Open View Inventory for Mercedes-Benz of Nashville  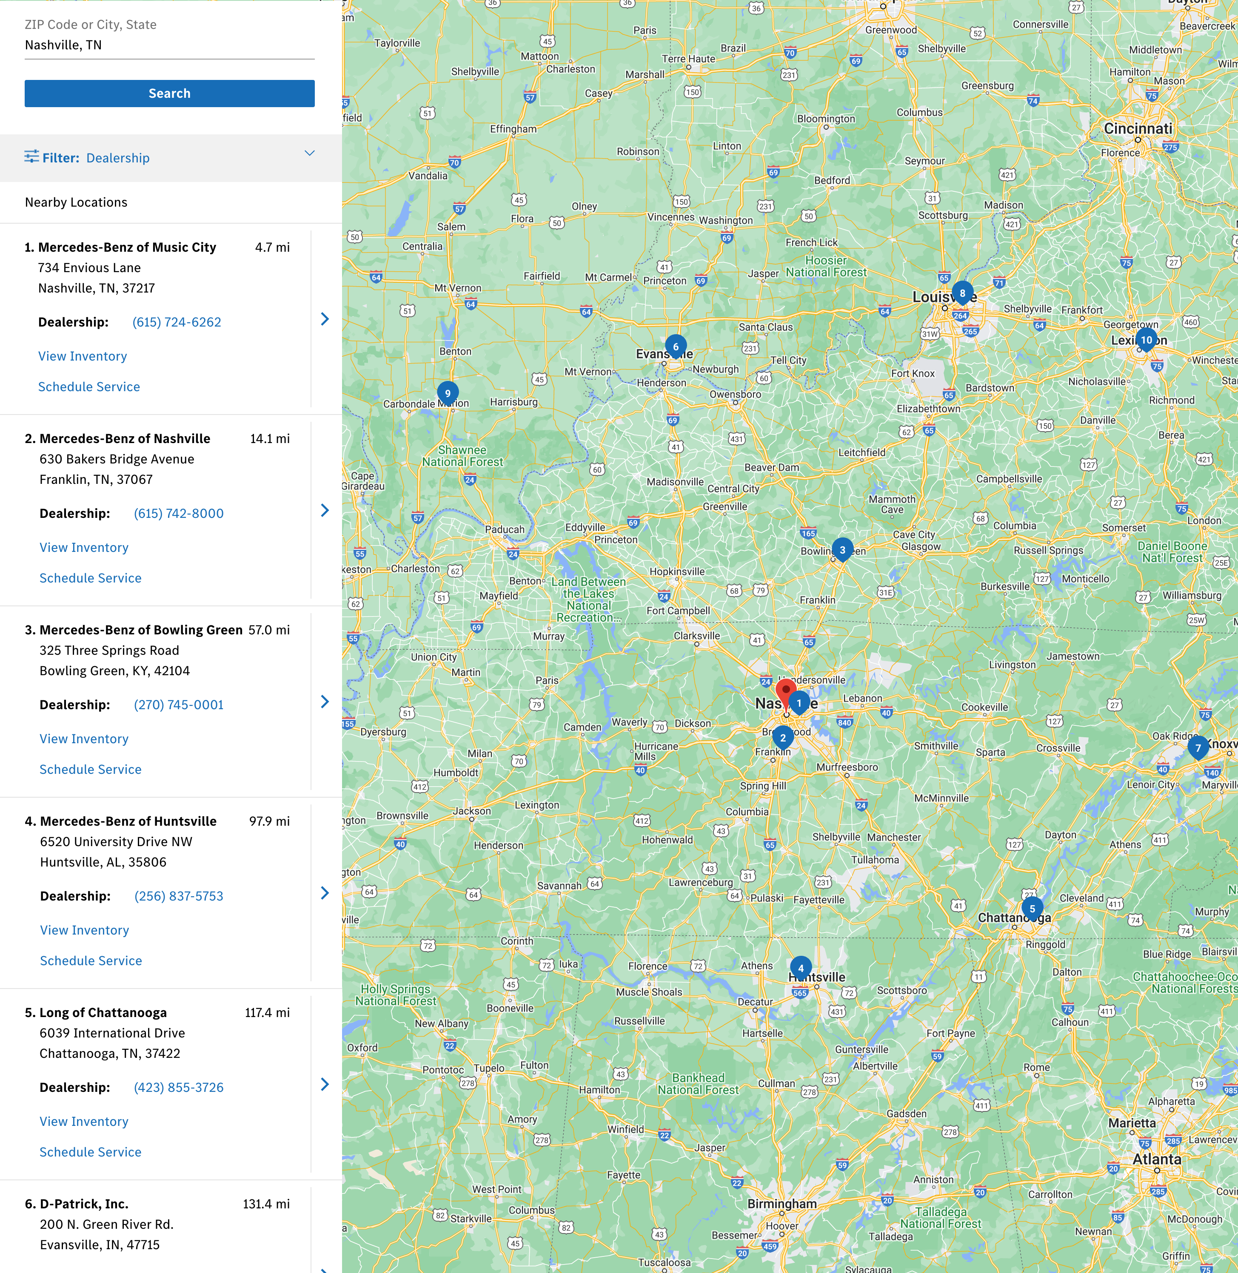click(84, 547)
